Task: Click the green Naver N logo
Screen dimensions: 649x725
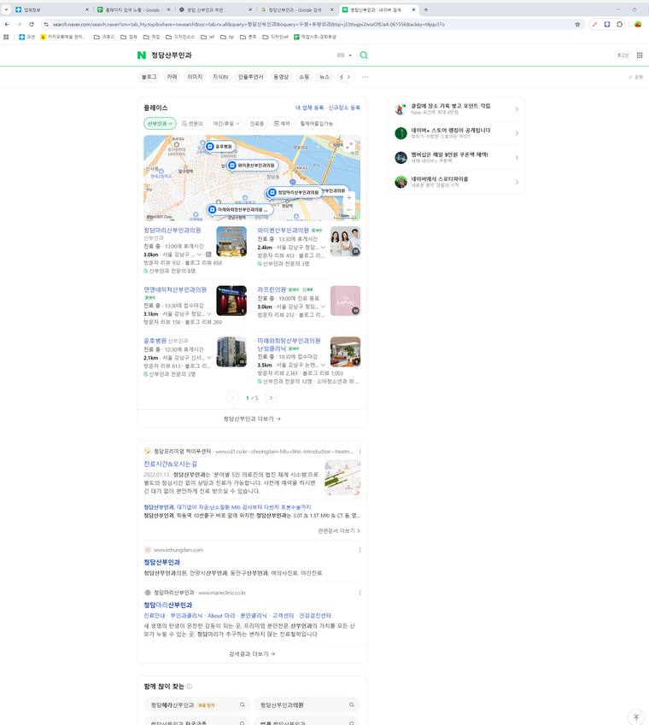Action: point(142,55)
